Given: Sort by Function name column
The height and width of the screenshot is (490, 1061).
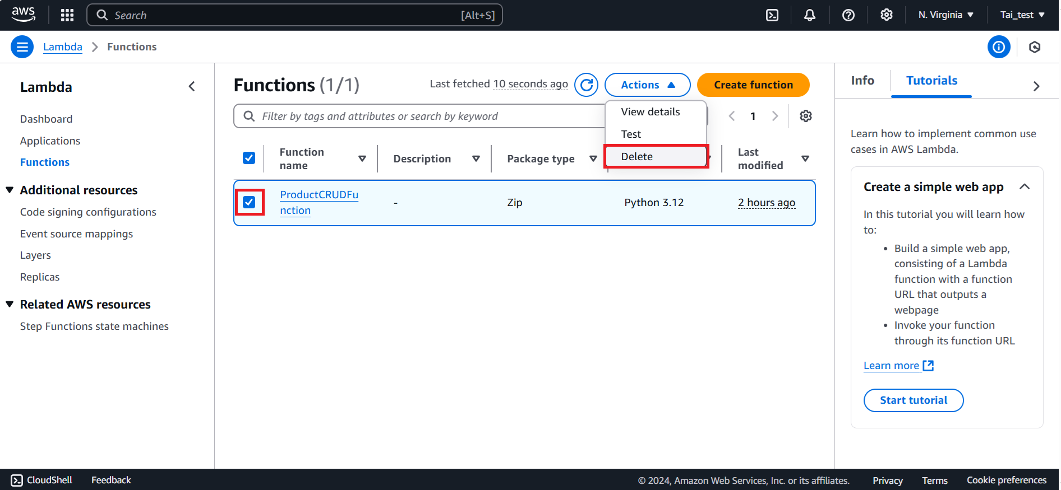Looking at the screenshot, I should coord(362,158).
